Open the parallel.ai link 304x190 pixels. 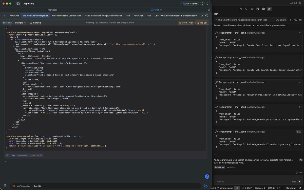pyautogui.click(x=231, y=167)
